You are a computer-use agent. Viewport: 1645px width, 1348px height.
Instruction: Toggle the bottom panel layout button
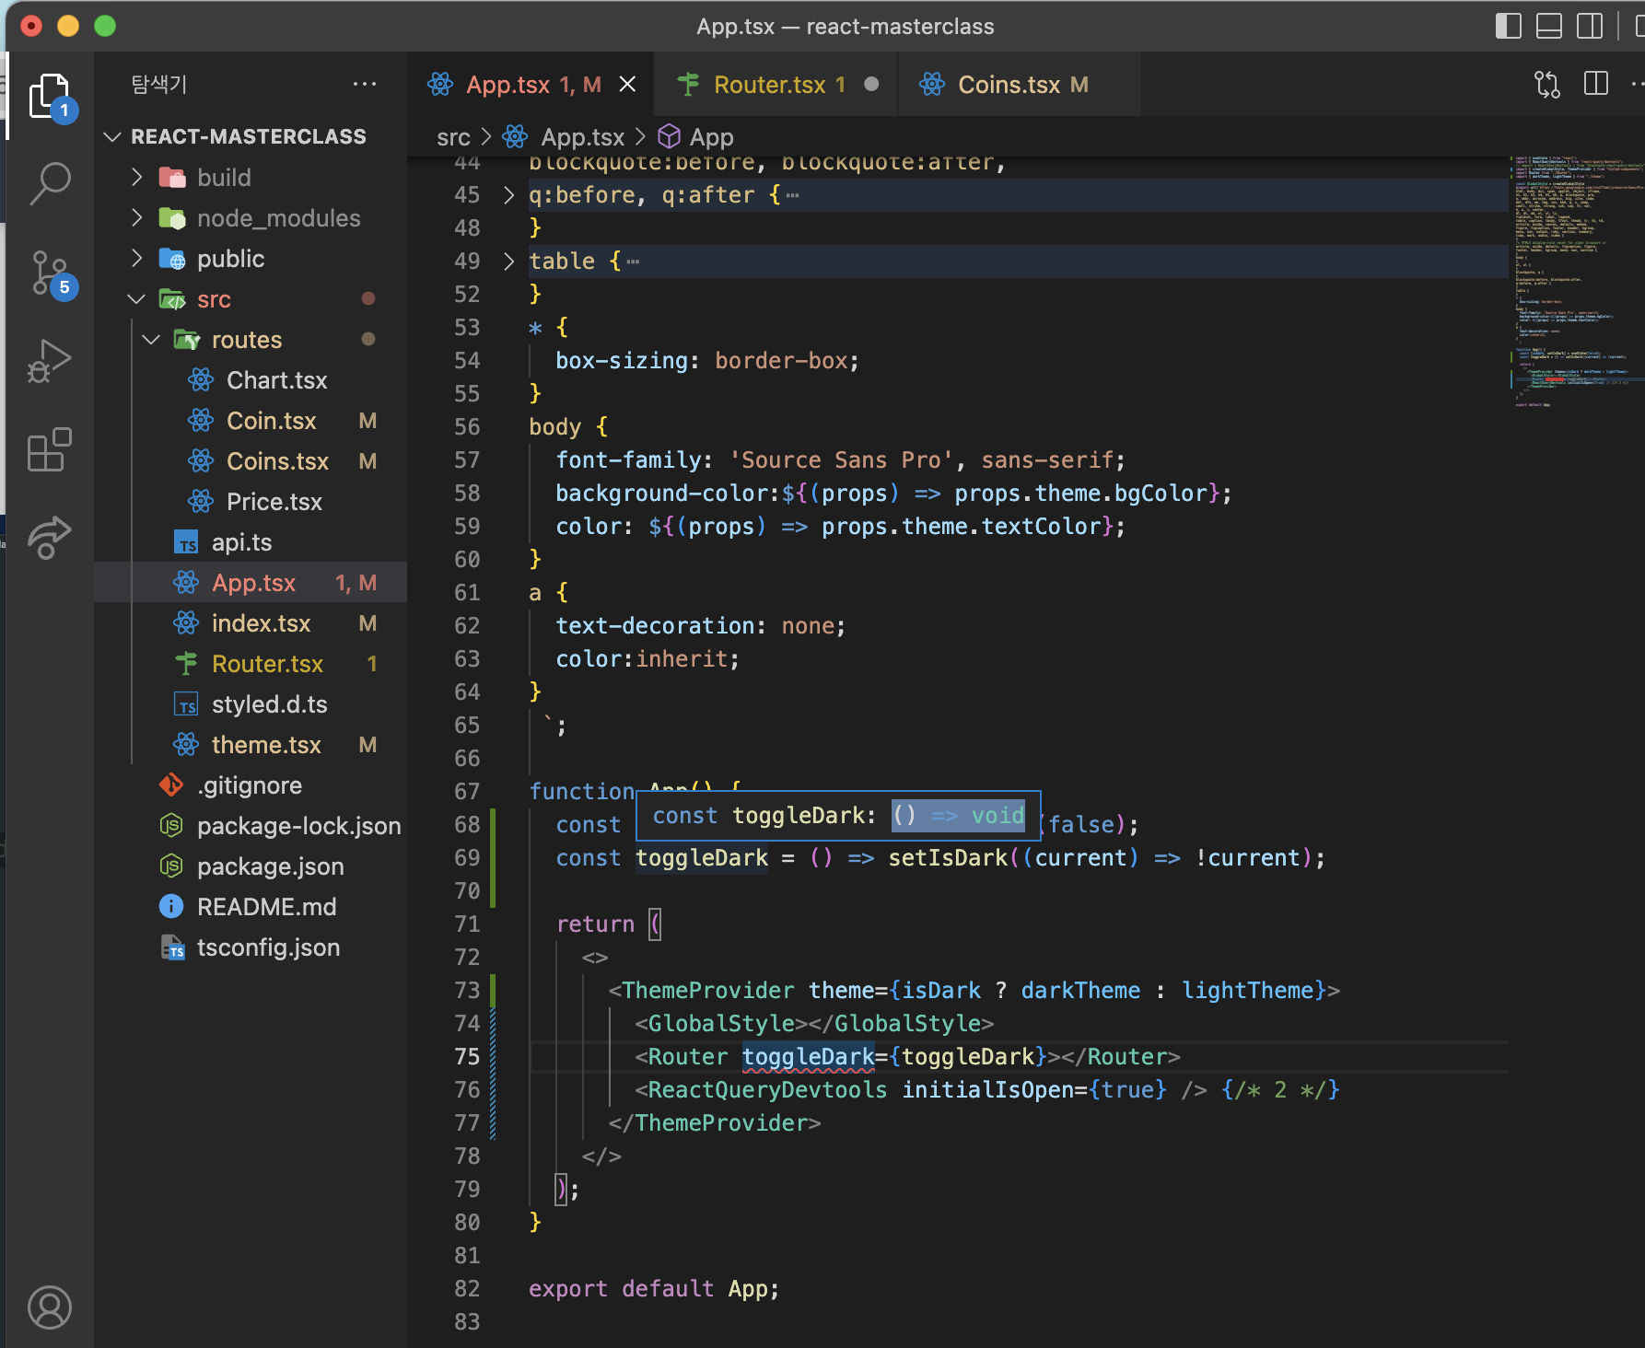click(x=1549, y=26)
